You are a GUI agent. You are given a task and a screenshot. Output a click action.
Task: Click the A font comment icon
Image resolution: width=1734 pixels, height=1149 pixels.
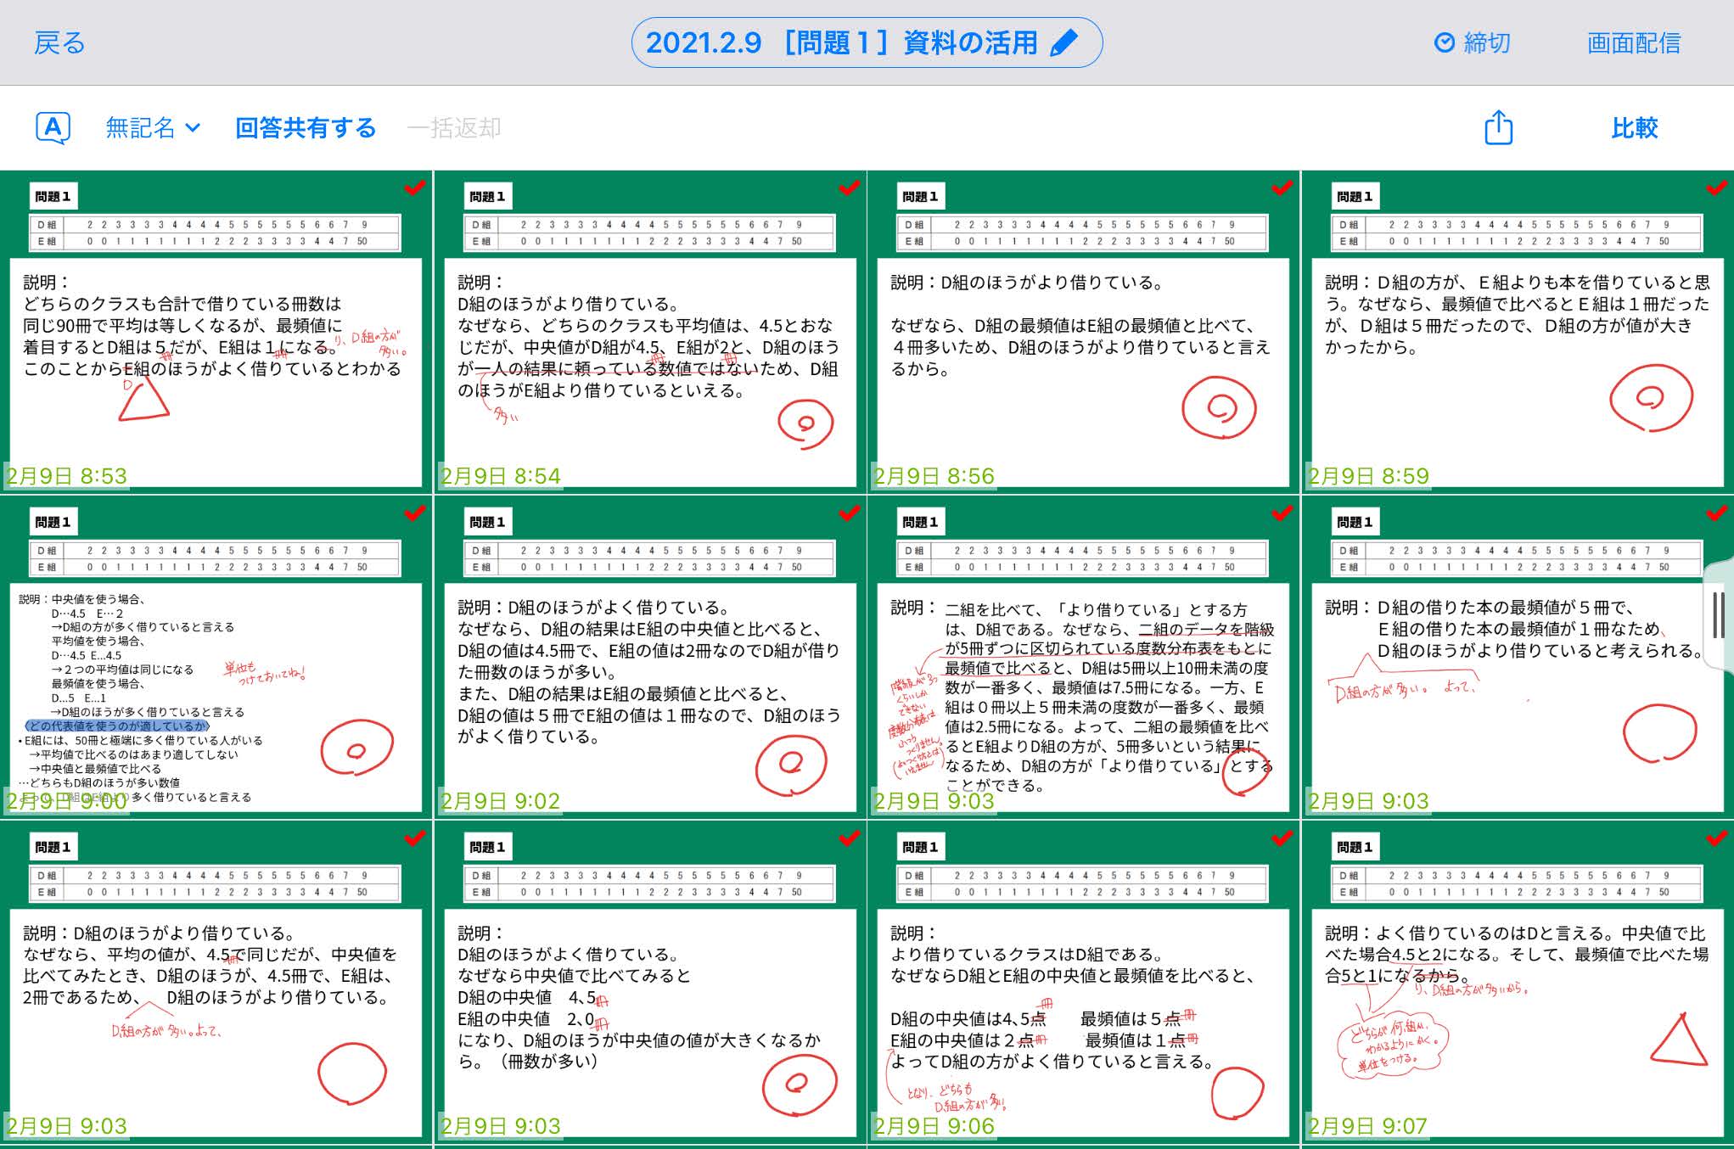(53, 128)
